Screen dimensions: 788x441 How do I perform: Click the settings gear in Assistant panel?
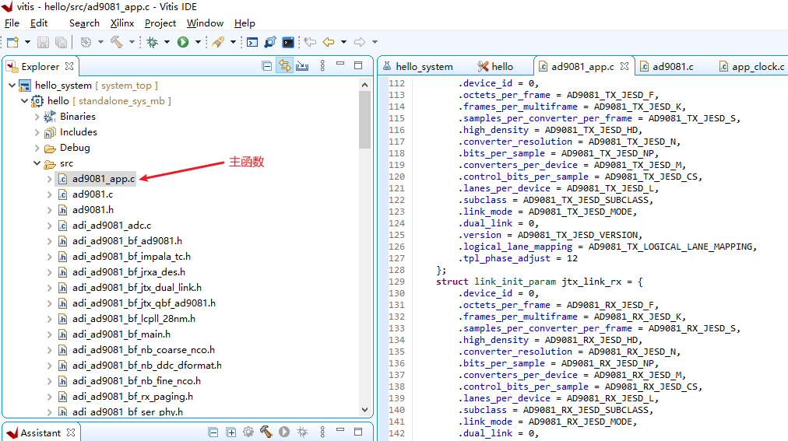248,432
